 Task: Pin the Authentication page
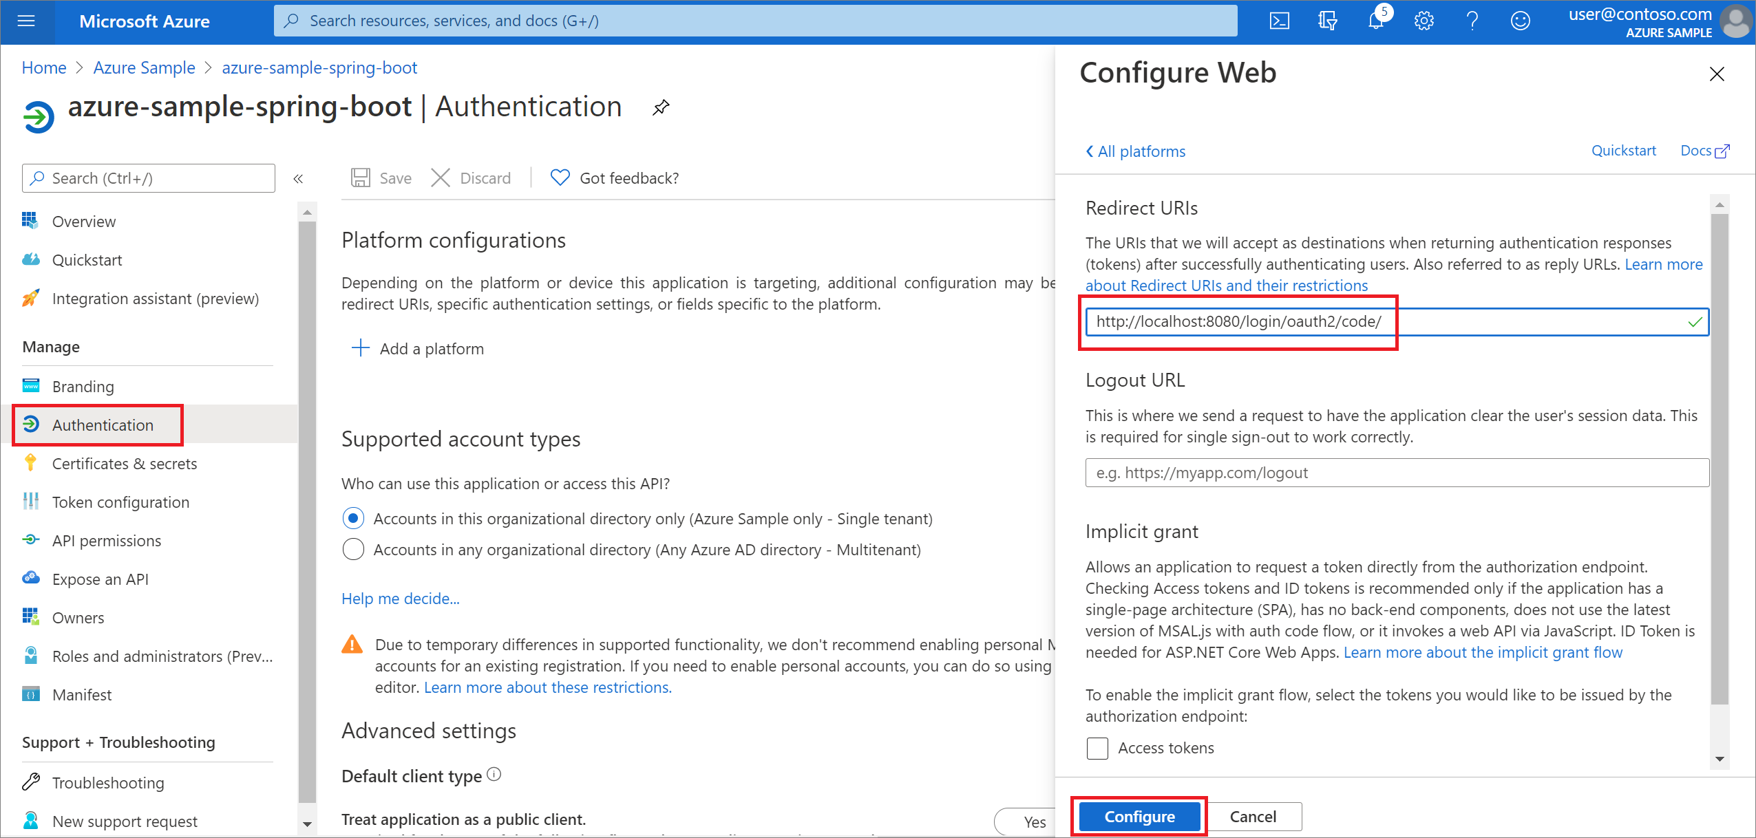point(660,107)
